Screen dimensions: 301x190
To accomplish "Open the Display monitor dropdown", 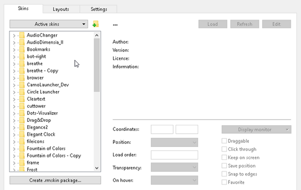I will [256, 129].
